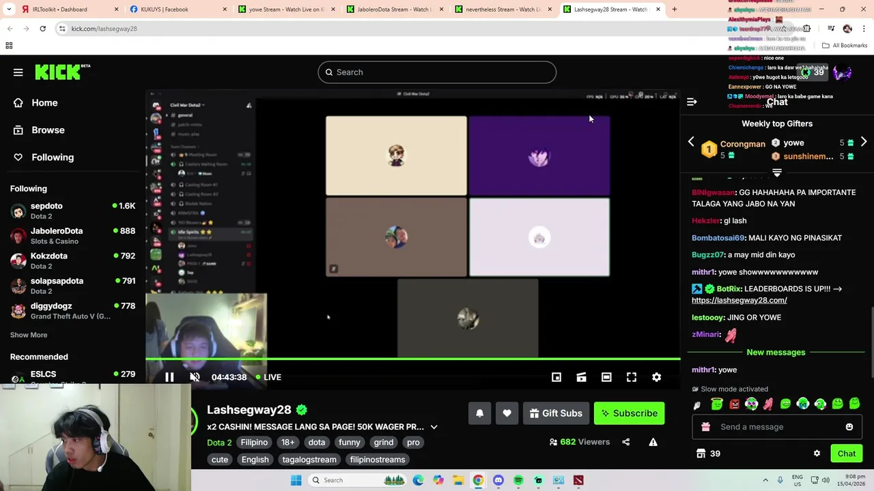
Task: Open the Windows Start menu
Action: coord(296,480)
